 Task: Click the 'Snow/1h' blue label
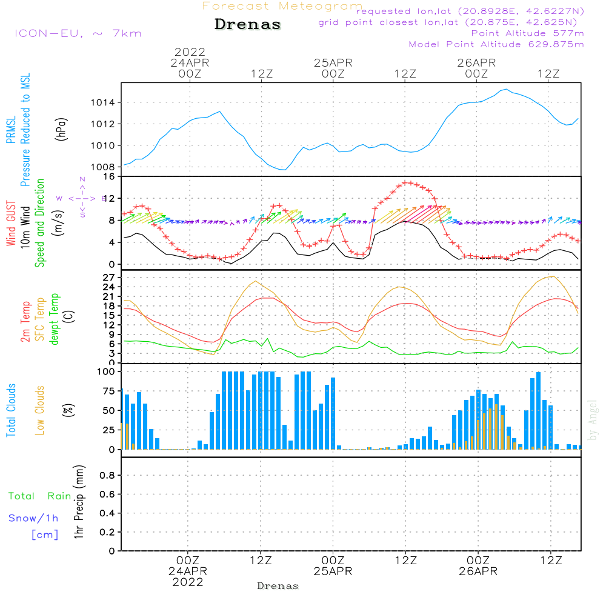pyautogui.click(x=33, y=518)
